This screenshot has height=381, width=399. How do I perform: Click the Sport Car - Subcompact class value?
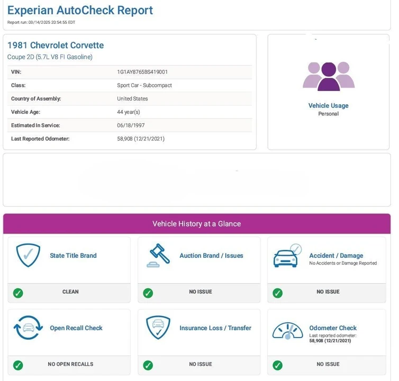[144, 85]
